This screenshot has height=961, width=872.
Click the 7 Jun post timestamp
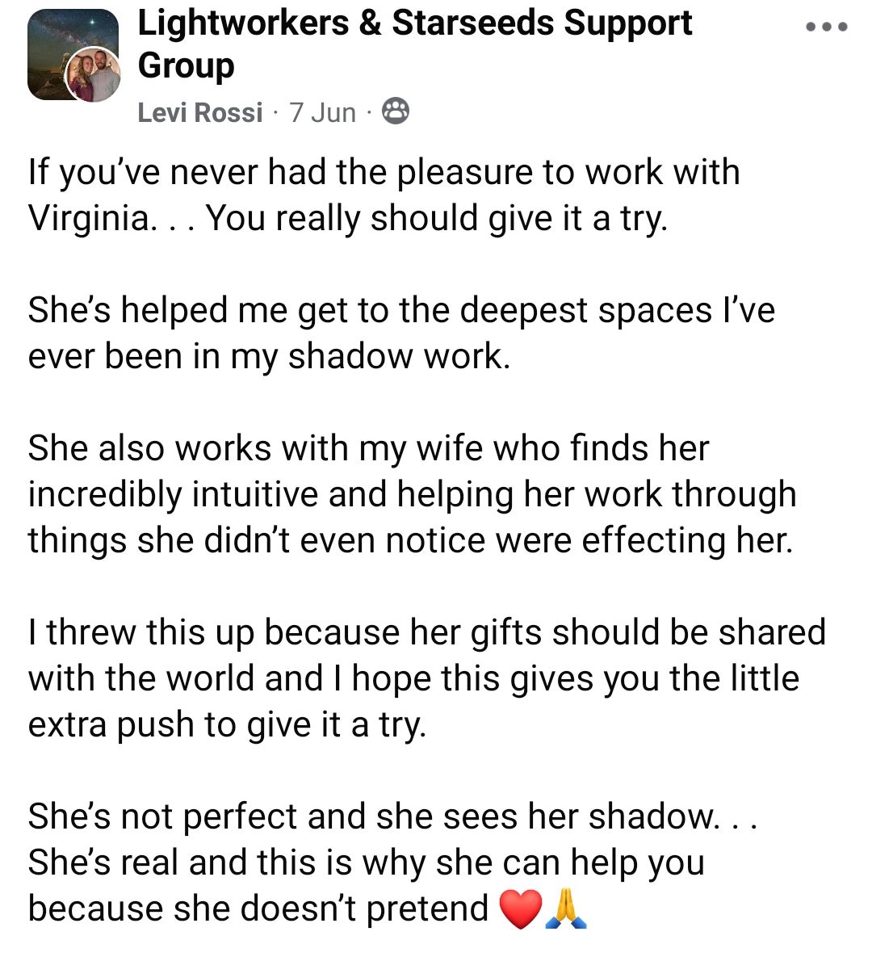pos(322,112)
